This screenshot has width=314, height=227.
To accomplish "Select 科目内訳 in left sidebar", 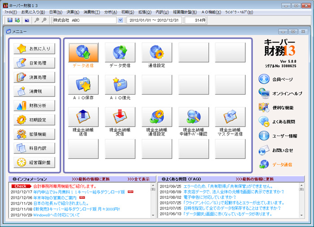I will [x=34, y=148].
